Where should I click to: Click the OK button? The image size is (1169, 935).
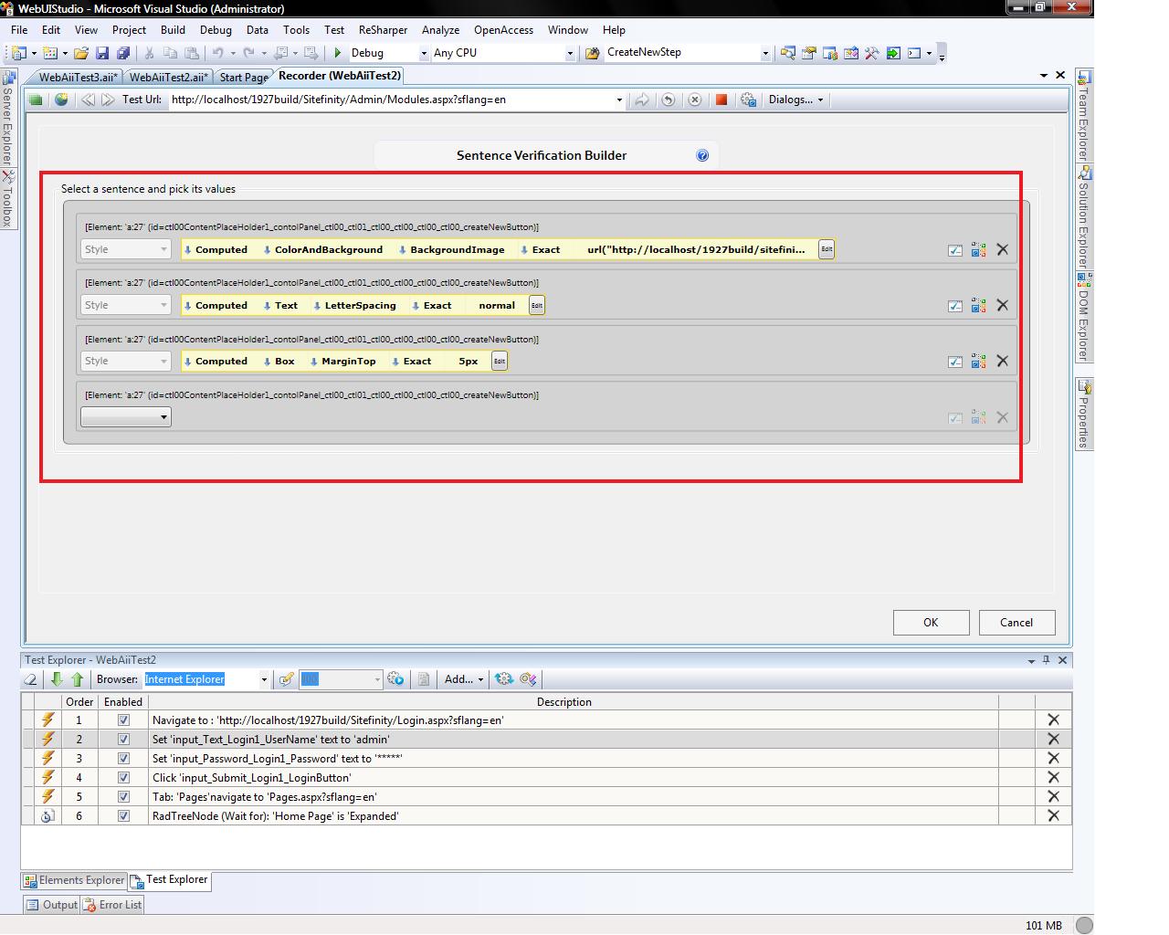pyautogui.click(x=931, y=623)
